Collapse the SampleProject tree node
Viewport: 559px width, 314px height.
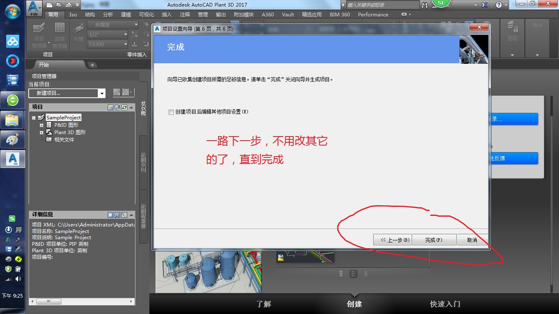point(34,118)
